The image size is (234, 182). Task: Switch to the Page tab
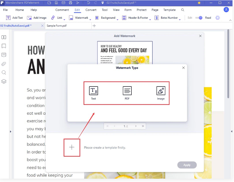(155, 10)
